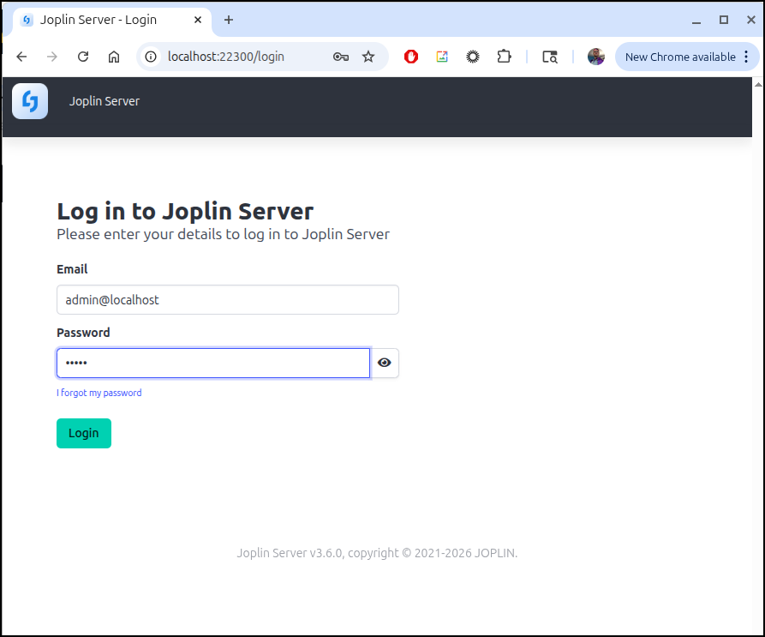Open the saved passwords key icon
Screen dimensions: 765x637
point(340,57)
